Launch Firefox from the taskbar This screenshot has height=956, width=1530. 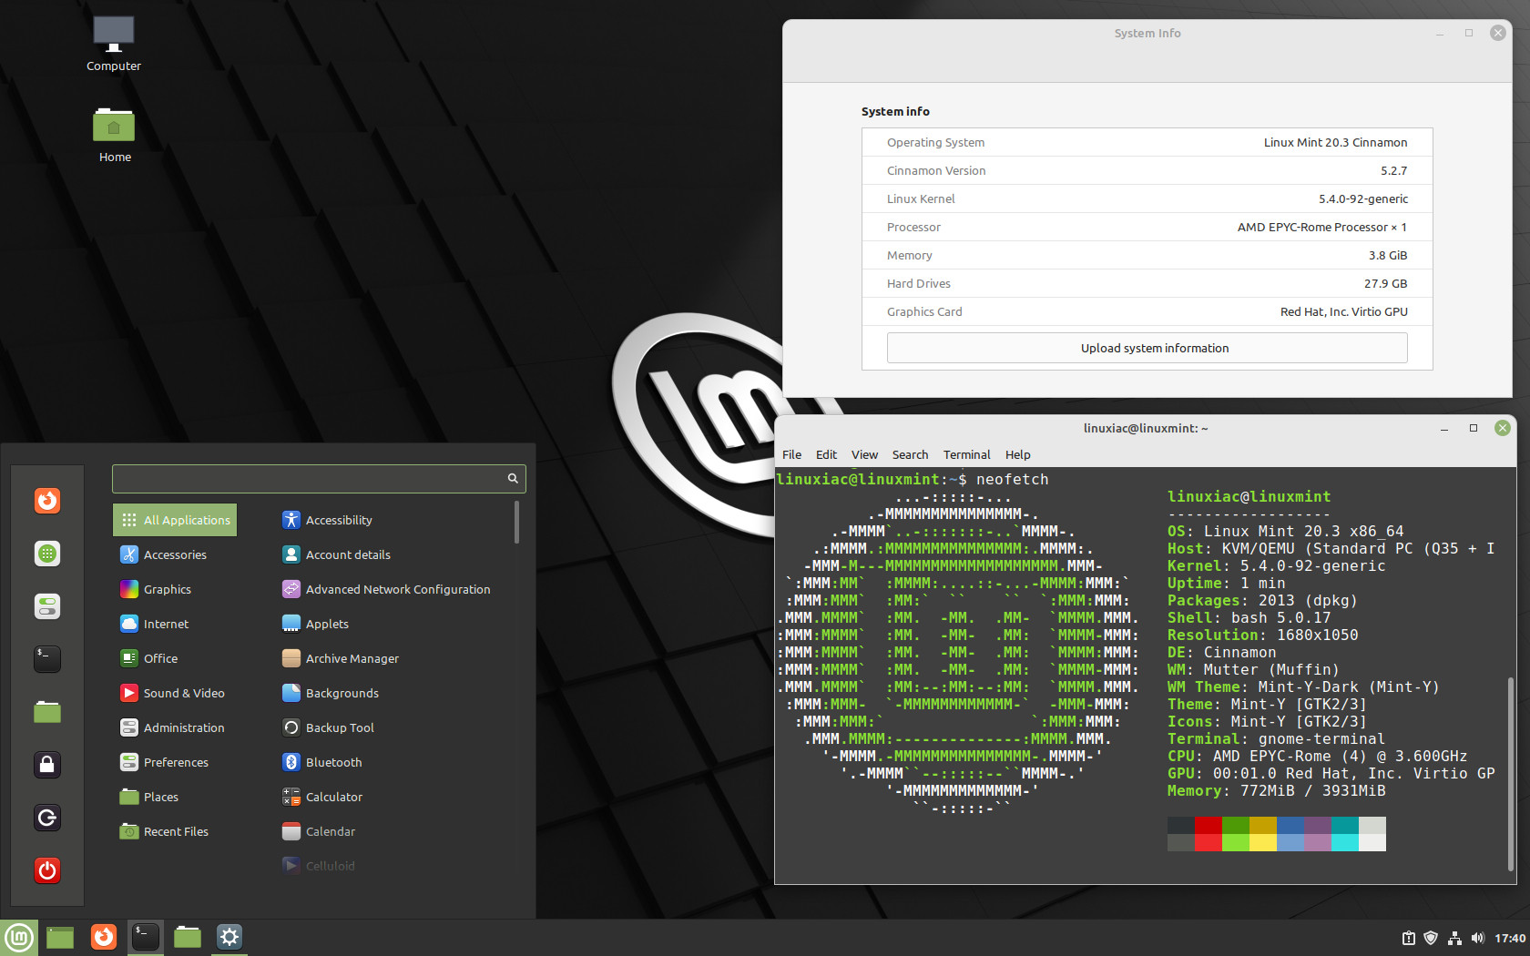click(104, 937)
